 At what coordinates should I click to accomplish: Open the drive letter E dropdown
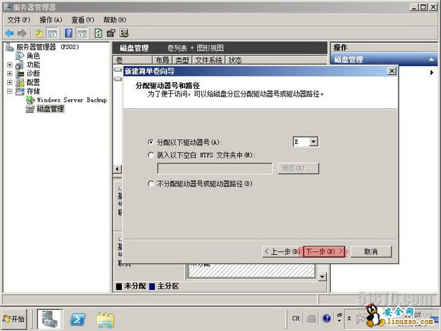point(313,142)
